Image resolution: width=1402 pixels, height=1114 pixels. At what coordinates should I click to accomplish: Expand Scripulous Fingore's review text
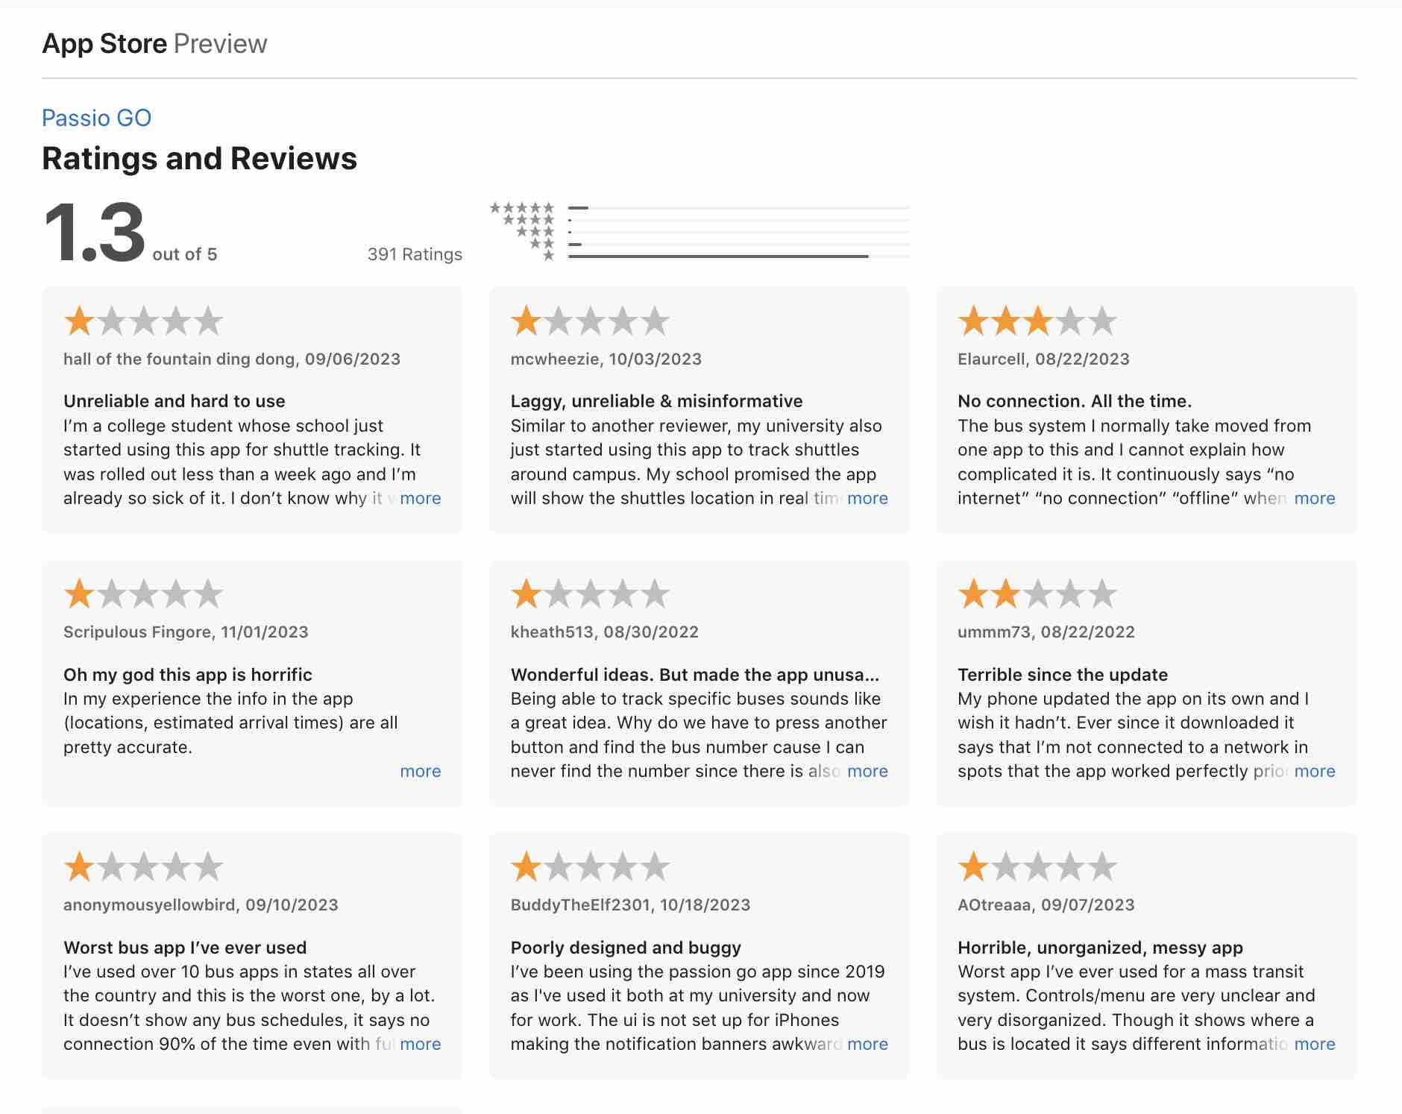coord(420,771)
